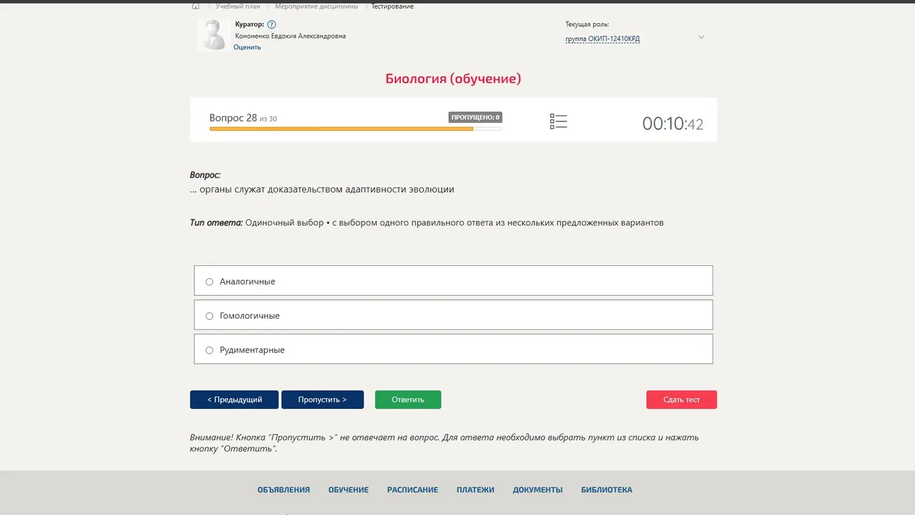Image resolution: width=915 pixels, height=515 pixels.
Task: Click the Вопрос 28 из 30 label
Action: (x=243, y=118)
